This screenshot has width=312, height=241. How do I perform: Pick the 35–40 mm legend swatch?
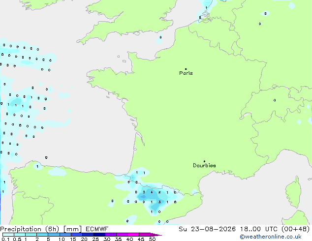click(122, 235)
